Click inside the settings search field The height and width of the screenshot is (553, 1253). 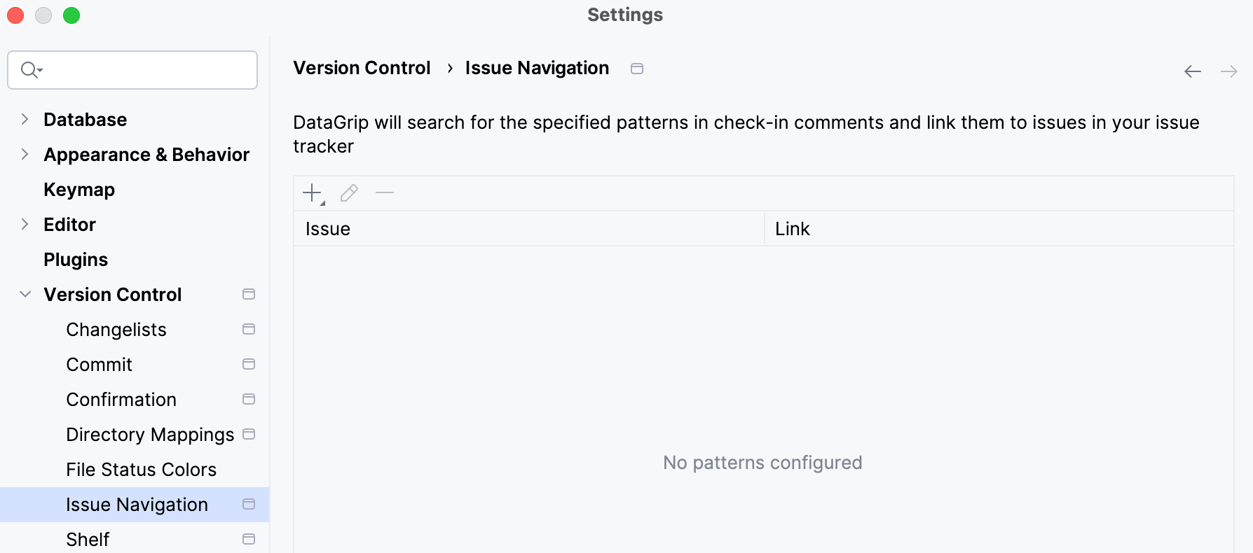(x=133, y=70)
